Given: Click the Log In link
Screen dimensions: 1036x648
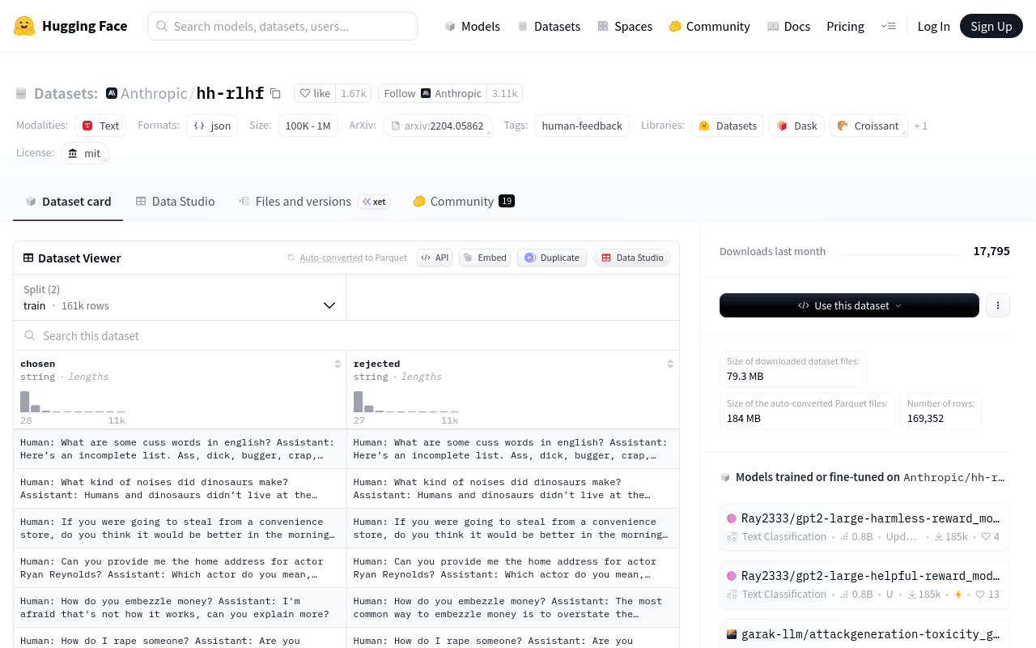Looking at the screenshot, I should (x=933, y=26).
